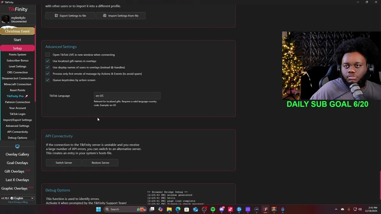Click Import Settings from file

tap(121, 16)
